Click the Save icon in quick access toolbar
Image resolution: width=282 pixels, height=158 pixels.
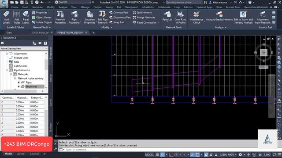22,2
